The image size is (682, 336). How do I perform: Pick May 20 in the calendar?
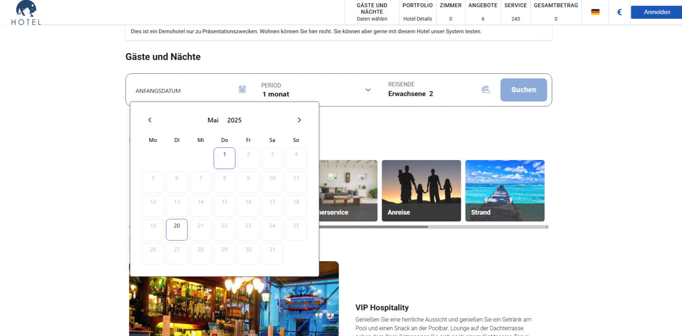tap(177, 230)
